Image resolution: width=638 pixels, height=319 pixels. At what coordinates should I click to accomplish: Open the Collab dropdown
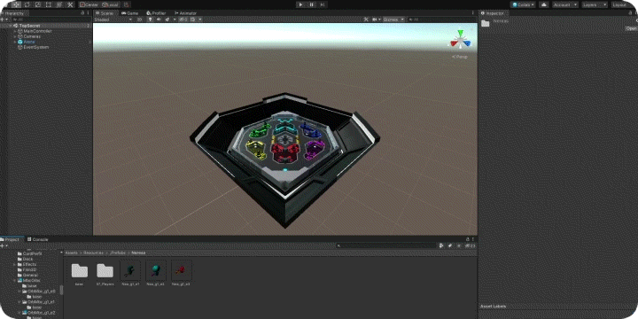pos(523,4)
